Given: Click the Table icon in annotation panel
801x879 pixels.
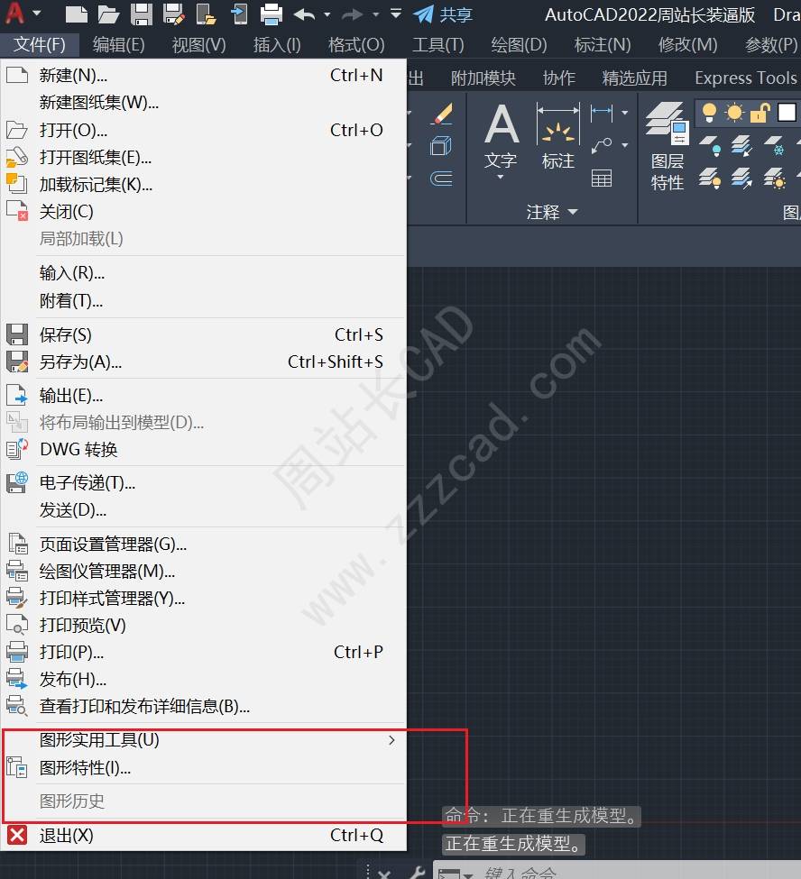Looking at the screenshot, I should pyautogui.click(x=602, y=179).
